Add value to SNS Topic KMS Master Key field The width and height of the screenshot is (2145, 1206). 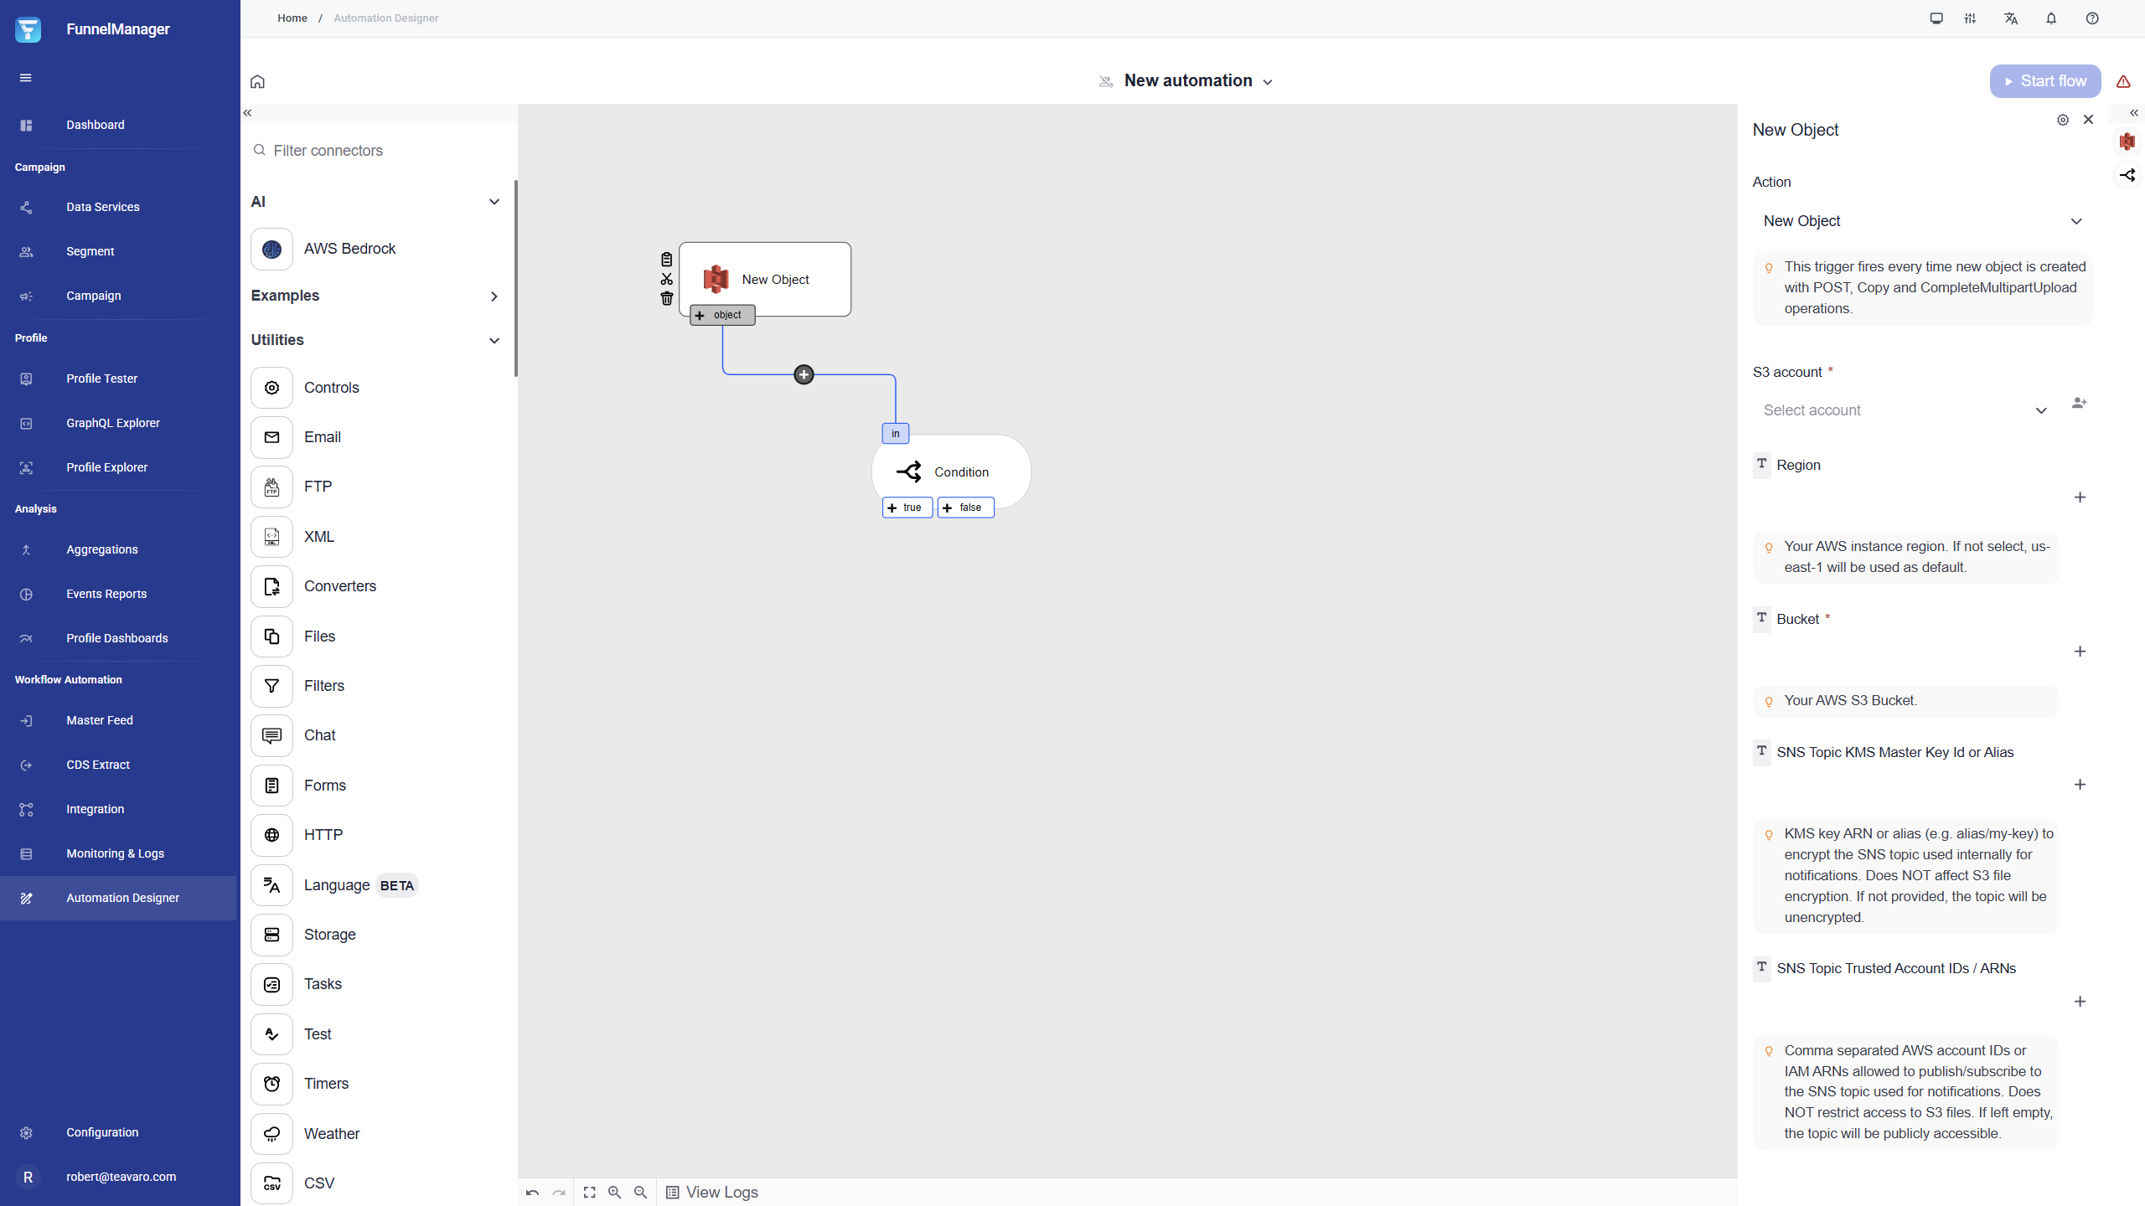[x=2080, y=785]
